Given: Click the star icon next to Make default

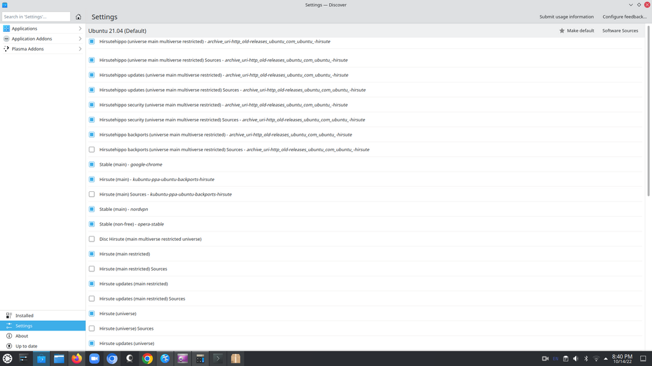Looking at the screenshot, I should click(562, 30).
